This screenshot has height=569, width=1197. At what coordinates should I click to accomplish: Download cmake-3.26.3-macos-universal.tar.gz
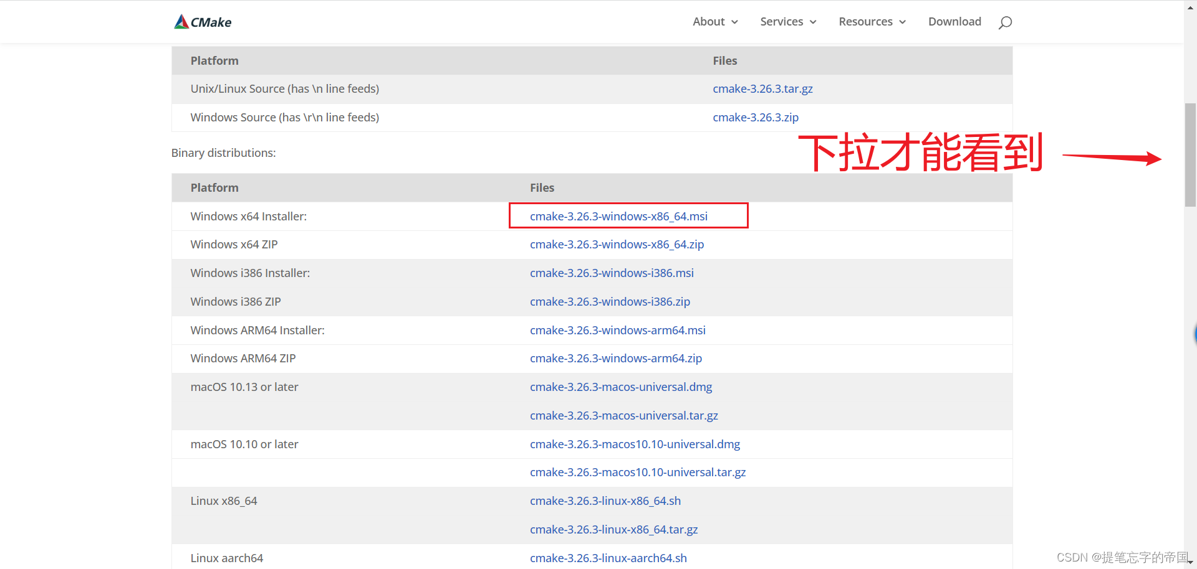[624, 416]
